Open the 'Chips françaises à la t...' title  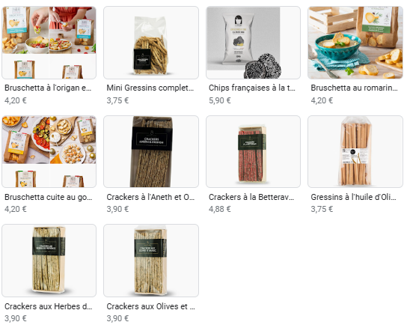click(252, 88)
